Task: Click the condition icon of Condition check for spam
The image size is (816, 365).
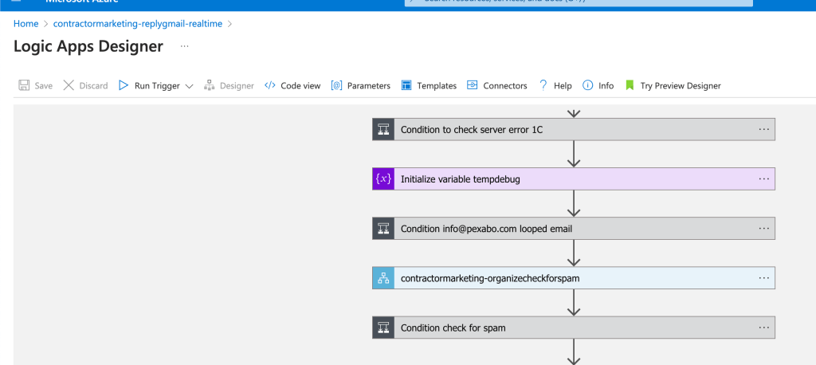Action: [x=383, y=328]
